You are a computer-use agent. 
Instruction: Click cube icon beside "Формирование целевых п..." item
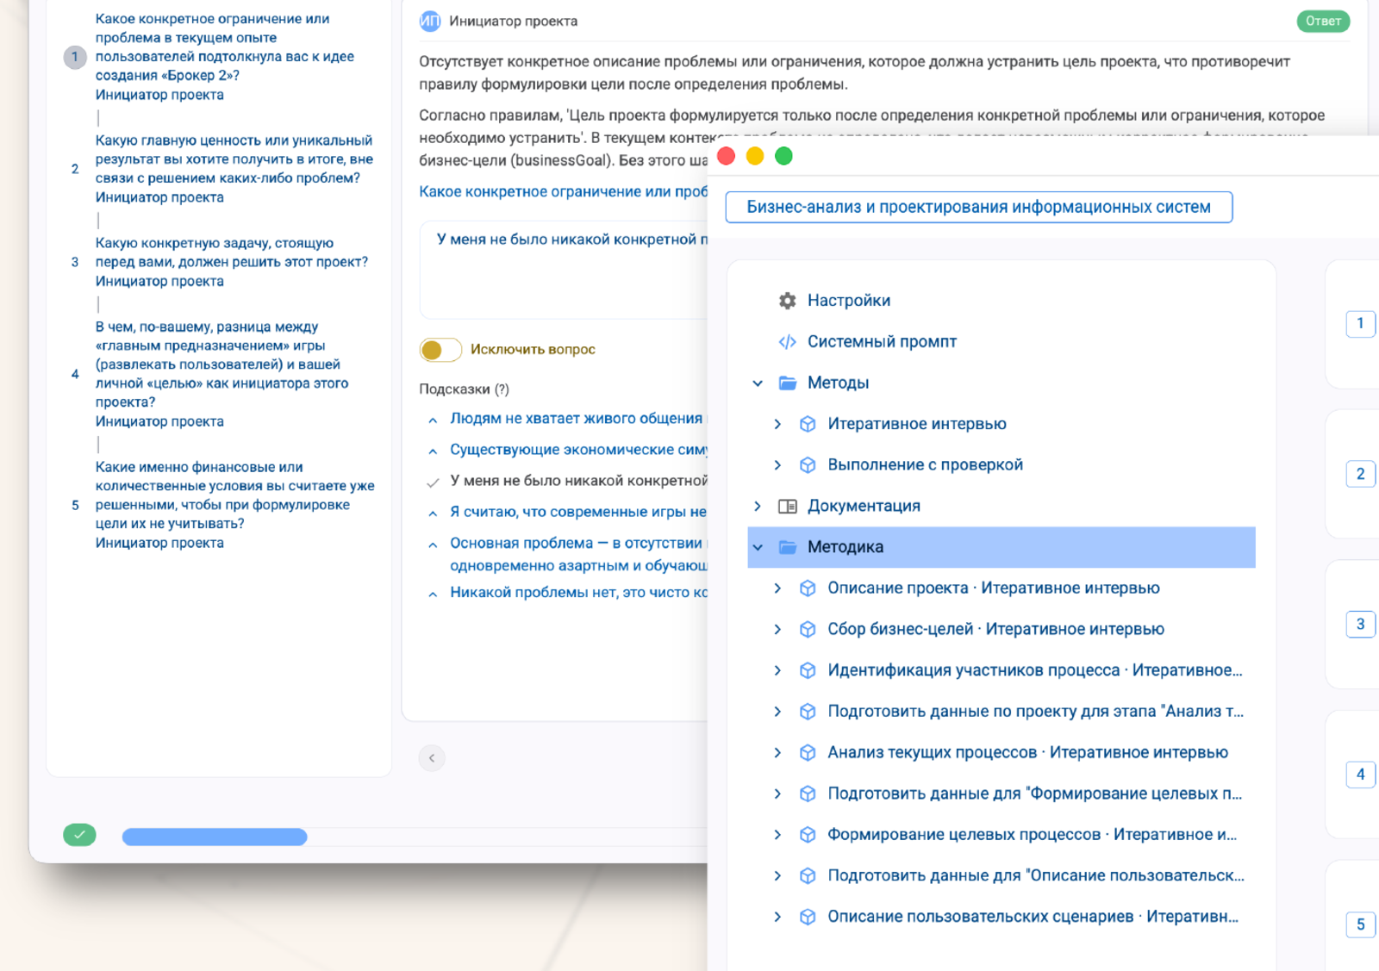pyautogui.click(x=808, y=794)
